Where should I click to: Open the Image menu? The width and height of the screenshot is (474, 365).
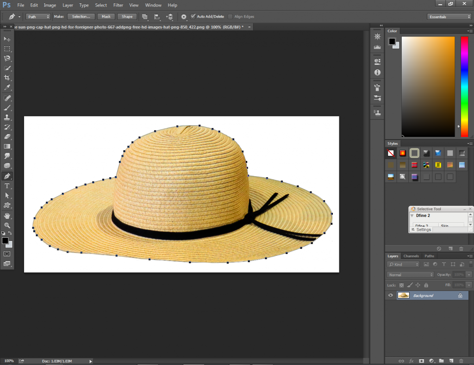(50, 5)
